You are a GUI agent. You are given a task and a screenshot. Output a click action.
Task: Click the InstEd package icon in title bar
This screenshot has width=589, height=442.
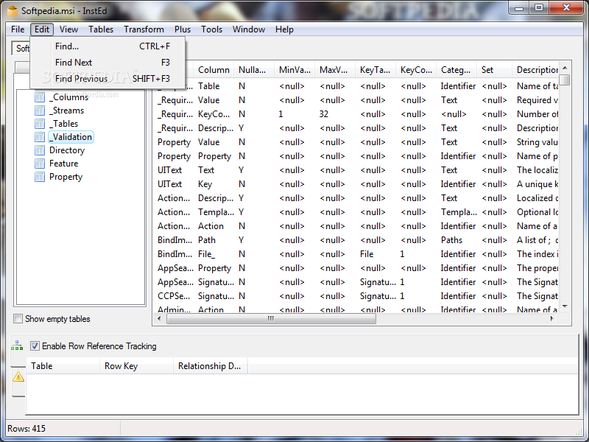click(13, 11)
